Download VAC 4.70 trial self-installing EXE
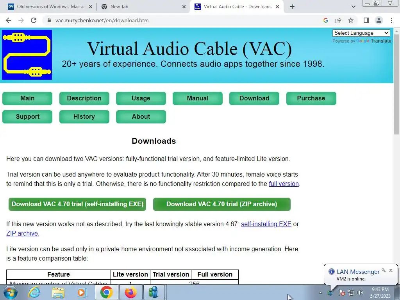This screenshot has width=400, height=300. coord(77,204)
